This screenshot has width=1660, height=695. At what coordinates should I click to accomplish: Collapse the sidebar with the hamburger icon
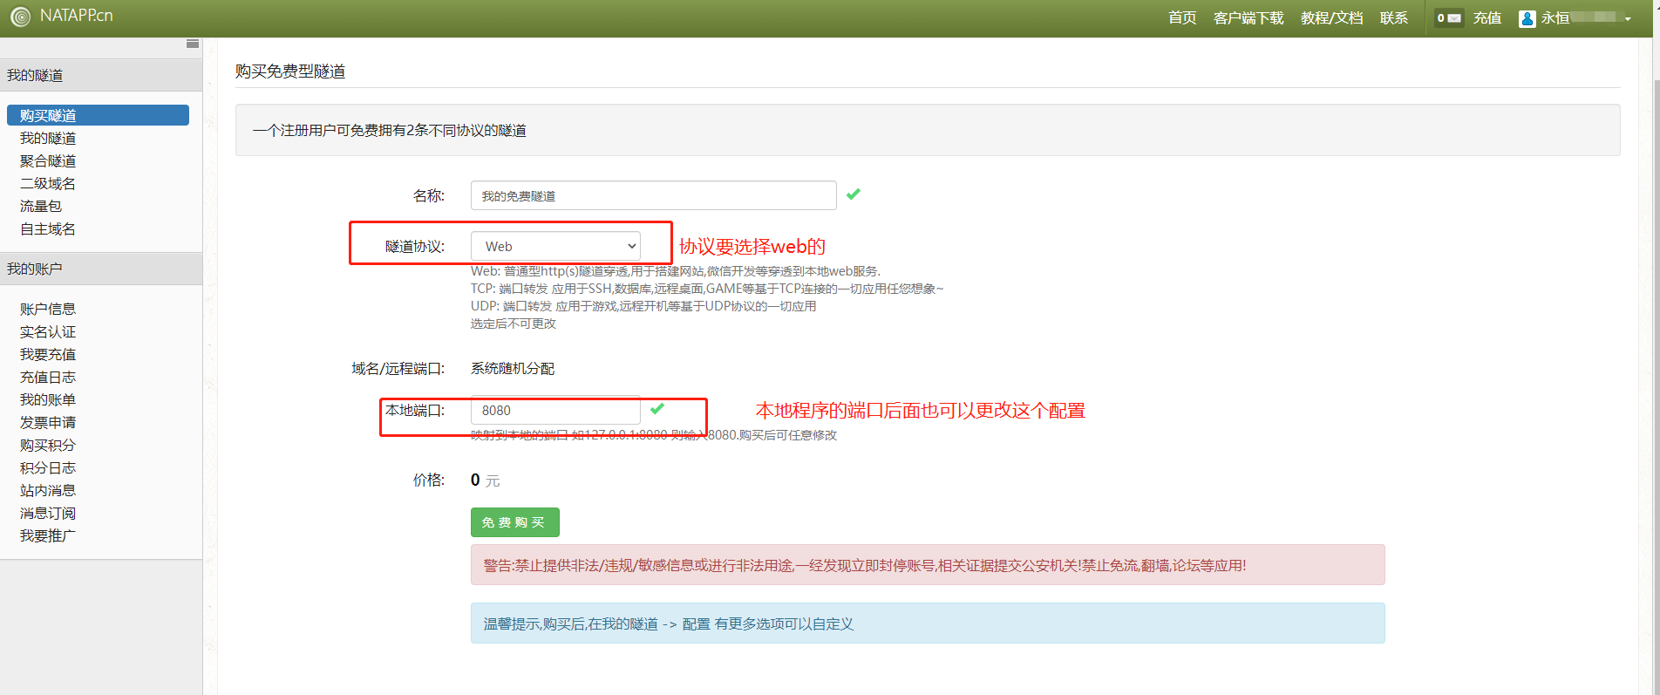[193, 44]
